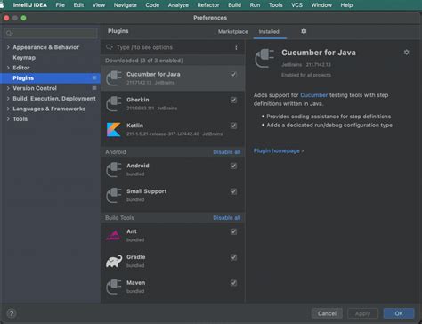Click the Version Control row settings marker icon
The image size is (422, 324).
click(x=94, y=88)
